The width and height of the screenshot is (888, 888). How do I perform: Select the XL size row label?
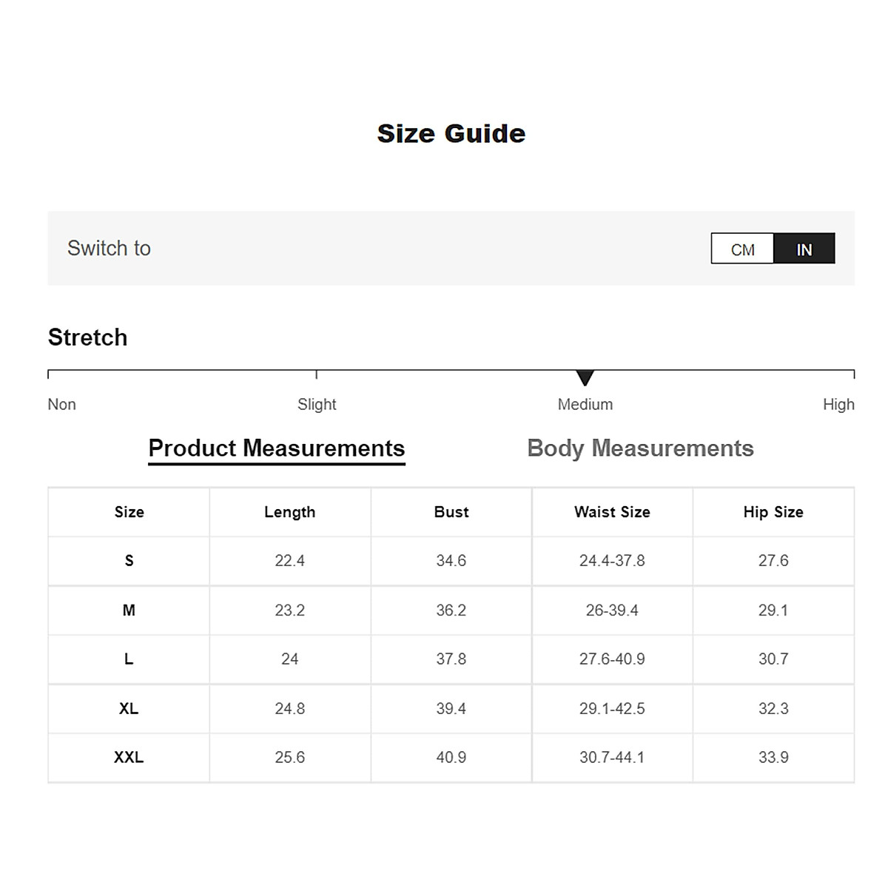[x=129, y=709]
